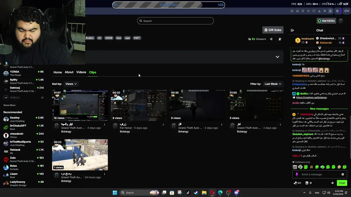The height and width of the screenshot is (197, 351).
Task: Click the Kick search field
Action: (175, 21)
